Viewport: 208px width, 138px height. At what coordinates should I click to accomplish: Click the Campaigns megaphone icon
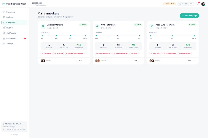(4, 22)
